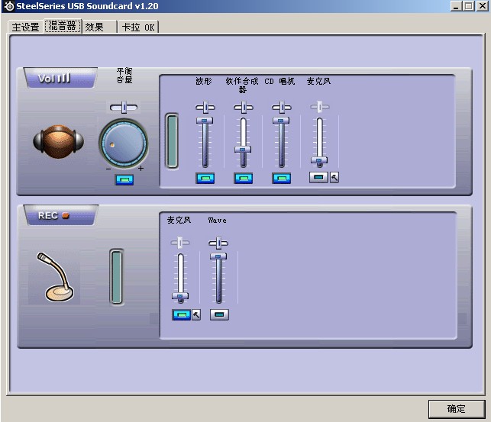Image resolution: width=491 pixels, height=422 pixels.
Task: Mute the 波形 playback channel
Action: click(205, 178)
